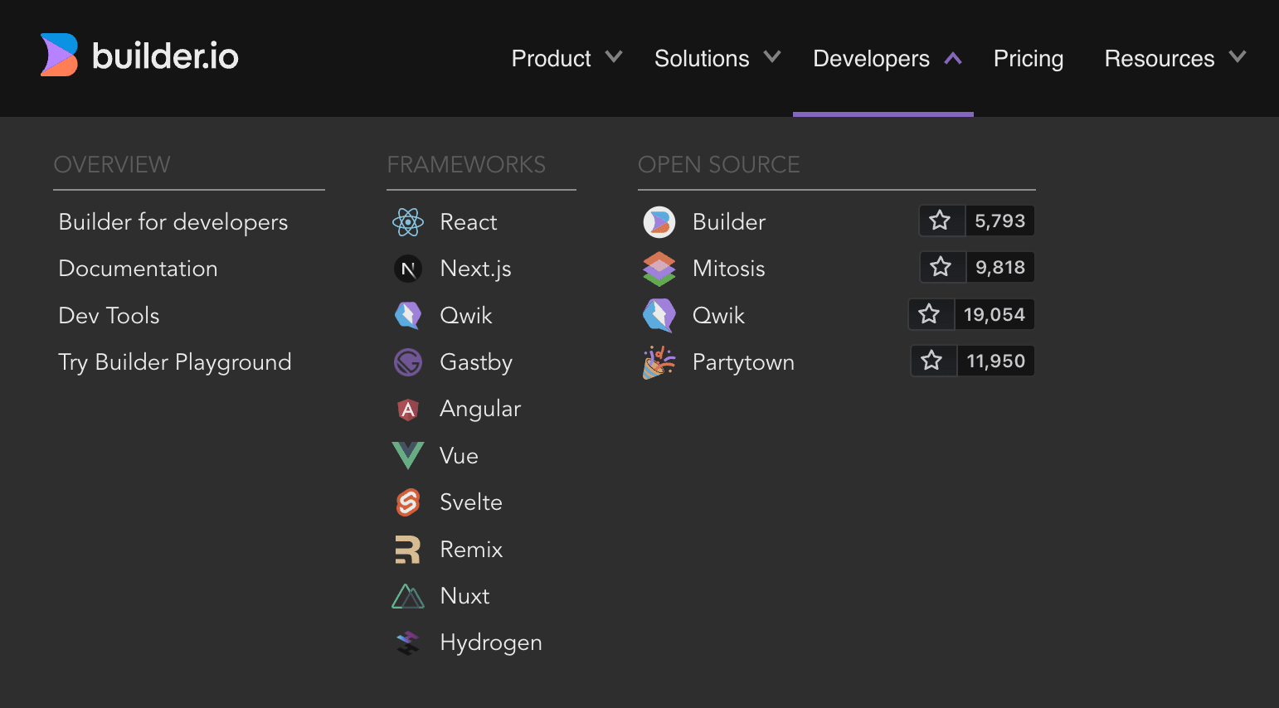
Task: Click the builder.io logo
Action: coord(139,56)
